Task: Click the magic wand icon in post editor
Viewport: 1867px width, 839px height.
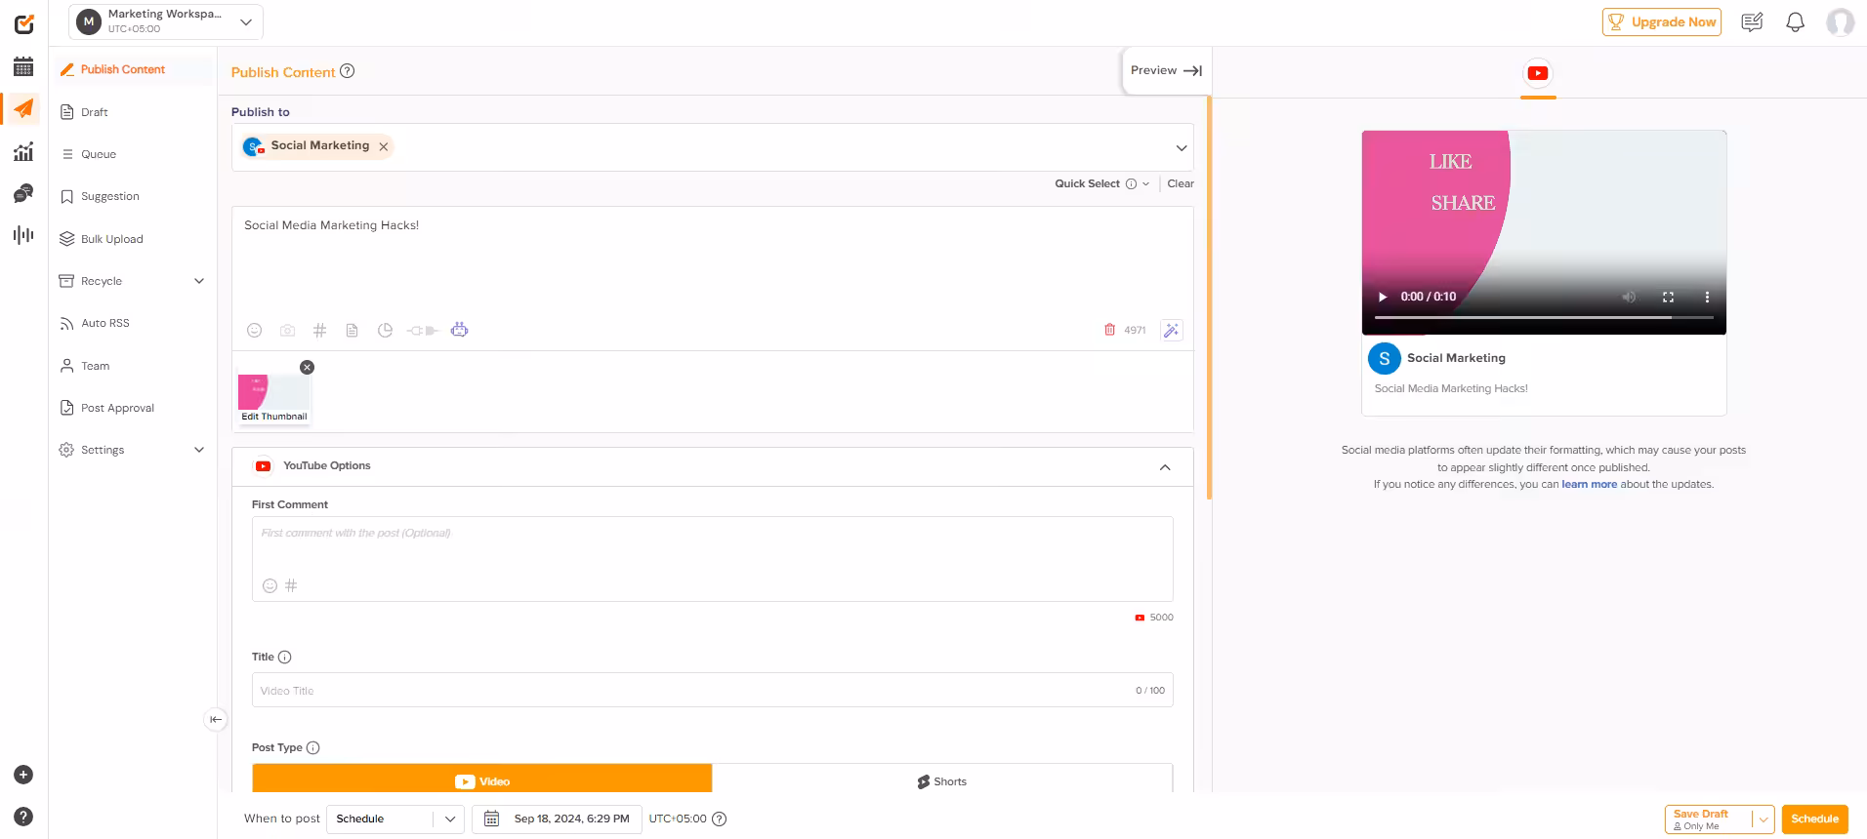Action: click(1171, 330)
